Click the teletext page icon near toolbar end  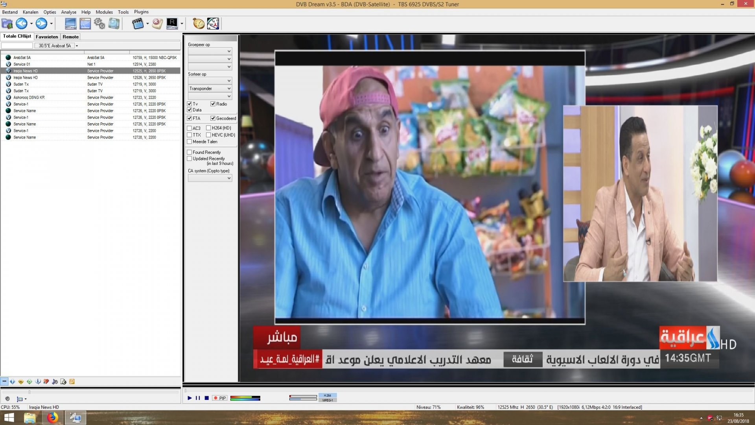tap(213, 24)
